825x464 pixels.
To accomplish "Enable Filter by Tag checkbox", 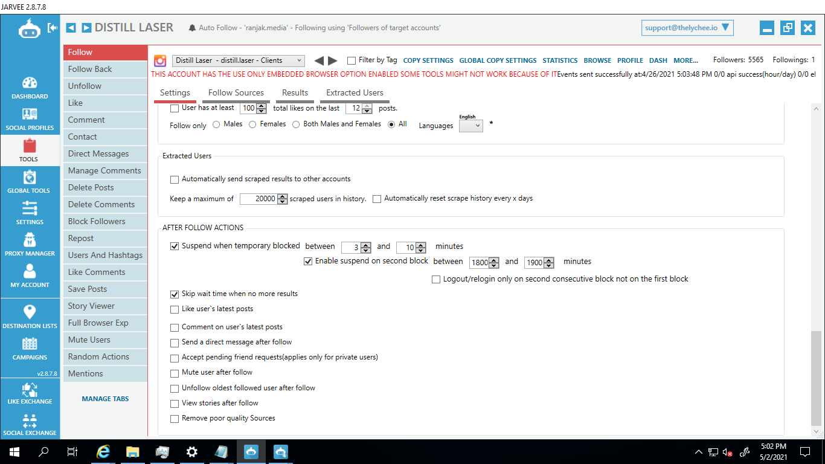I will tap(352, 60).
